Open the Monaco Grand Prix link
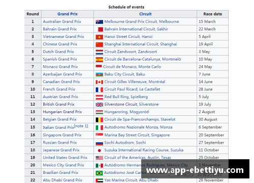254x183 pixels. point(60,67)
